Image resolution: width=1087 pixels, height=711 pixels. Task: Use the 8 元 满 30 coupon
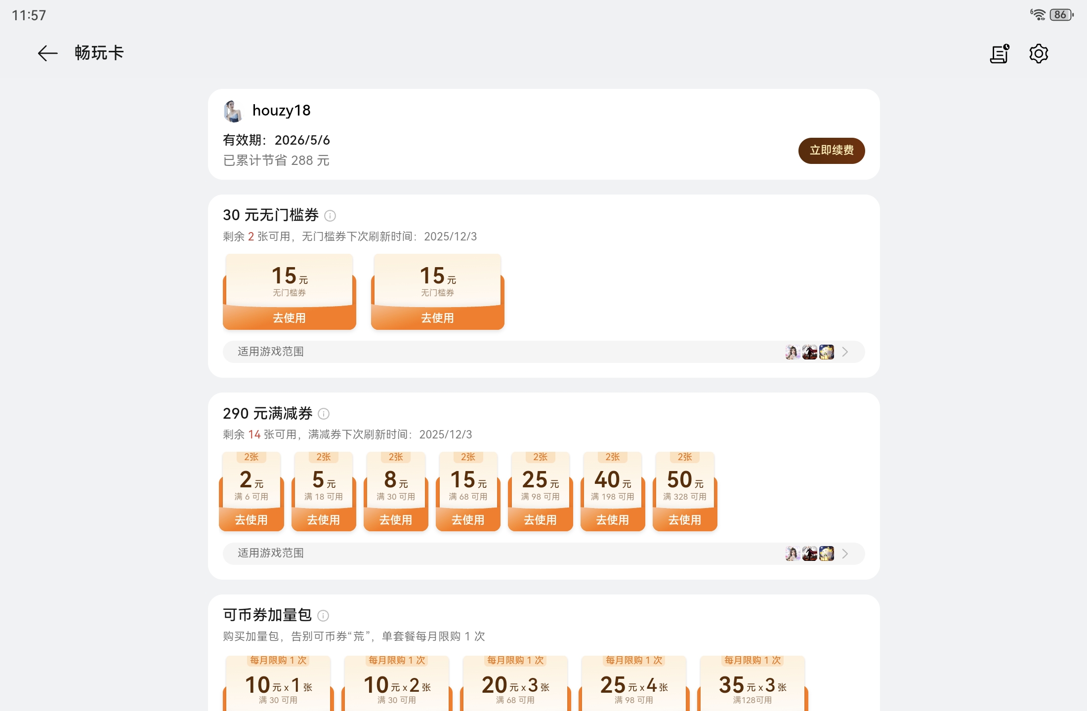[x=396, y=519]
